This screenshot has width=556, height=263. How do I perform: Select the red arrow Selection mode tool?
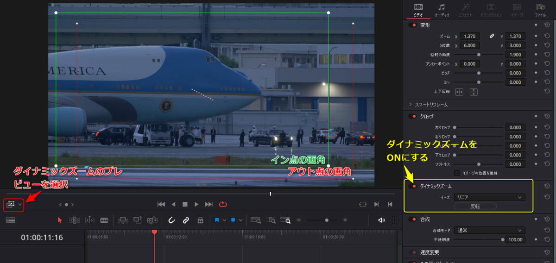pos(60,220)
